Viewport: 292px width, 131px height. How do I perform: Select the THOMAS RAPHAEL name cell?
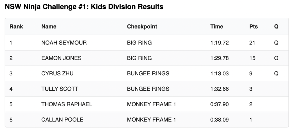pos(67,104)
